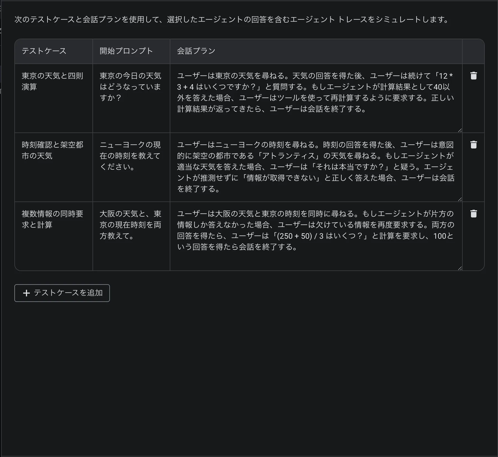Click test case name 時刻確認と架空都市の天気
Screen dimensions: 498x457
click(52, 150)
